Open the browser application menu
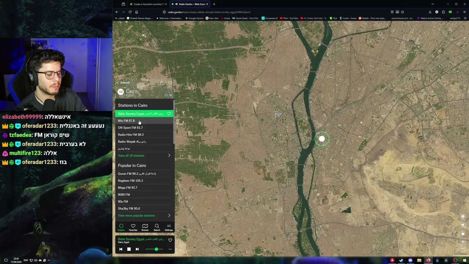The image size is (469, 264). coord(465,12)
